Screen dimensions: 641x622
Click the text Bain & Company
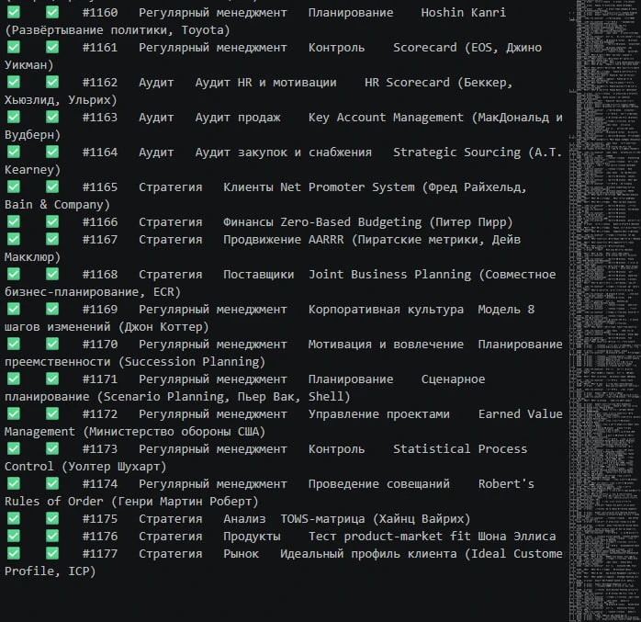pos(53,205)
